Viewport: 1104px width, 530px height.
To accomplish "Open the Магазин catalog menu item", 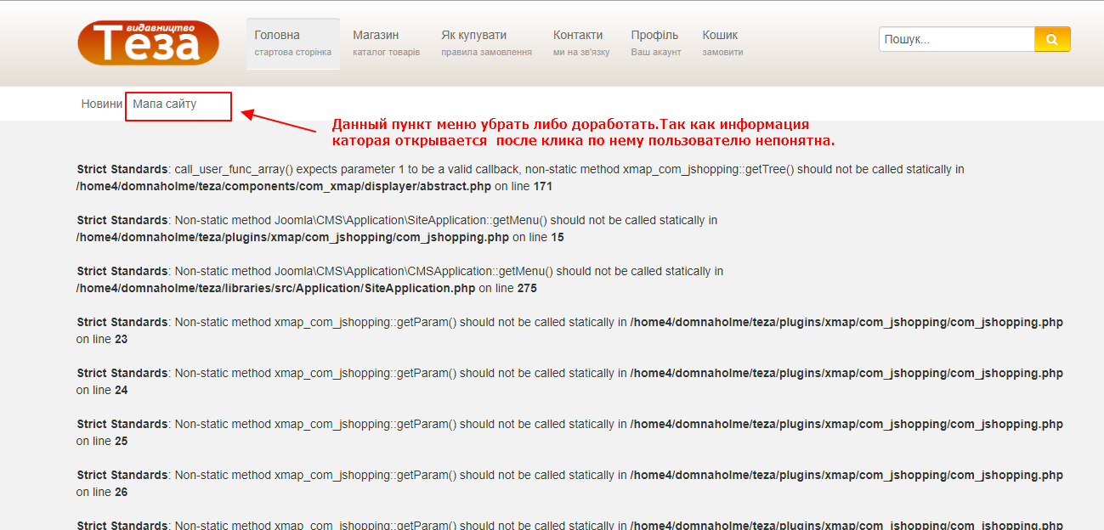I will point(387,43).
